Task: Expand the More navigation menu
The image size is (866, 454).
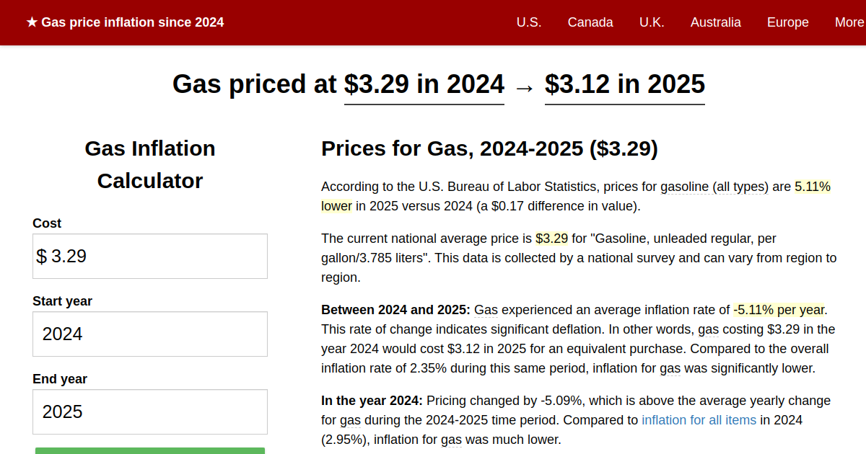Action: coord(848,22)
